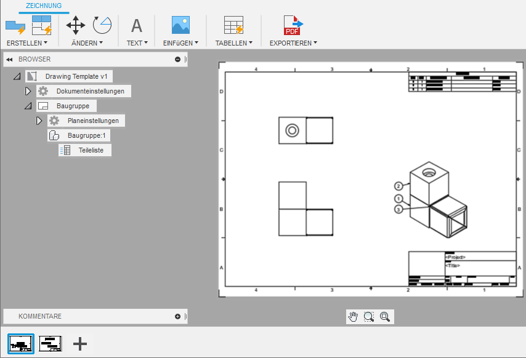Expand the KOMMENTARE panel with plus button

tap(177, 316)
